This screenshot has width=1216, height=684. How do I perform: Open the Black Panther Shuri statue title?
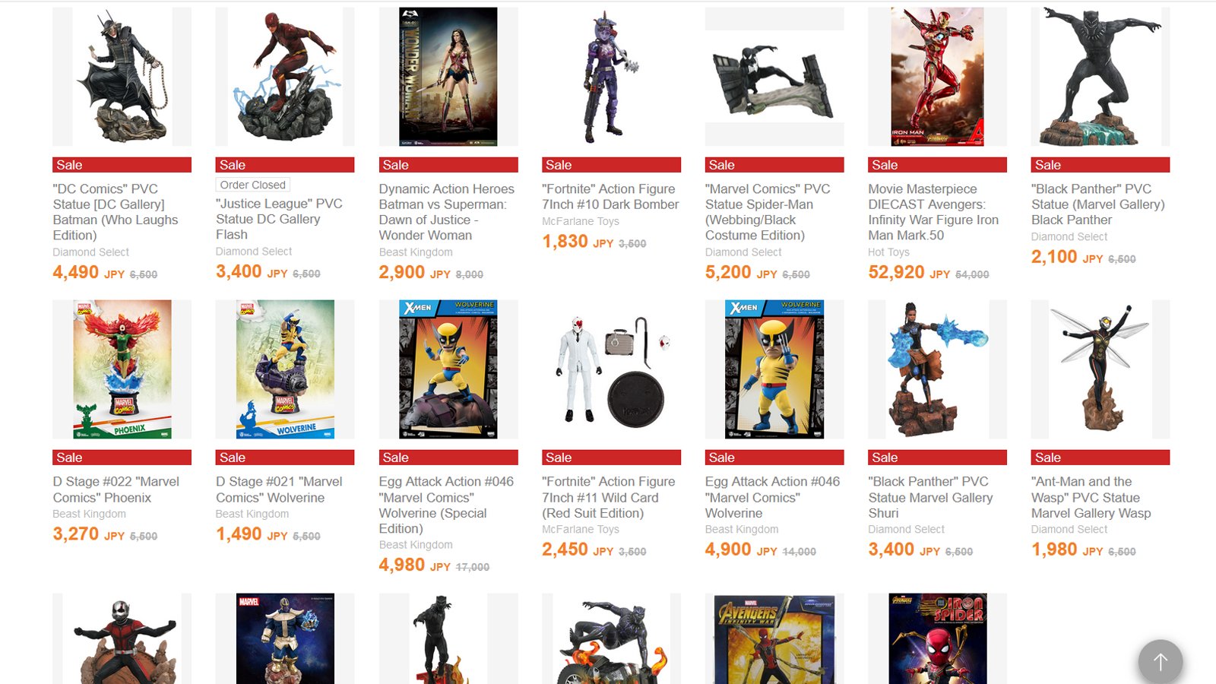[x=930, y=497]
